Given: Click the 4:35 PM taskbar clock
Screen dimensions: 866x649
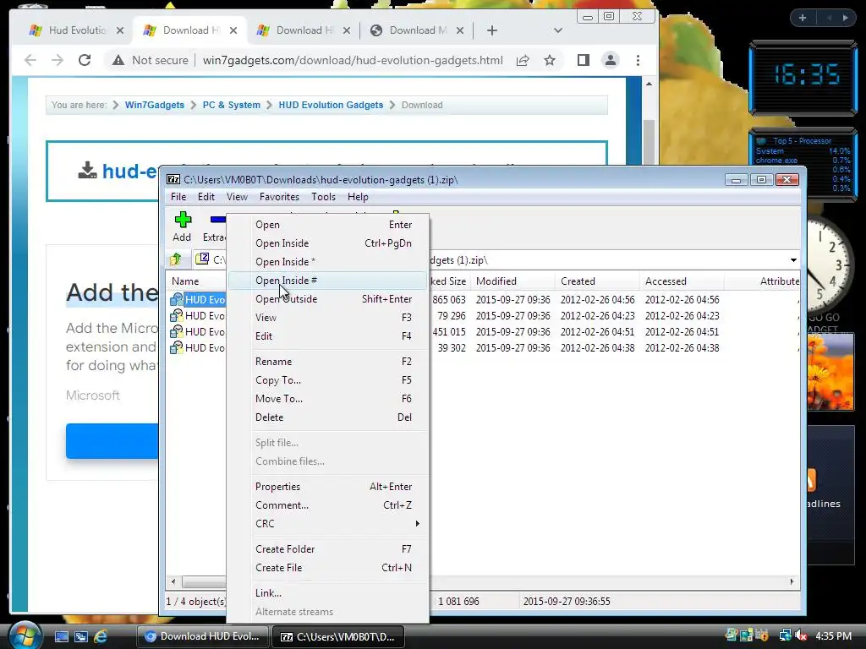Looking at the screenshot, I should [833, 635].
